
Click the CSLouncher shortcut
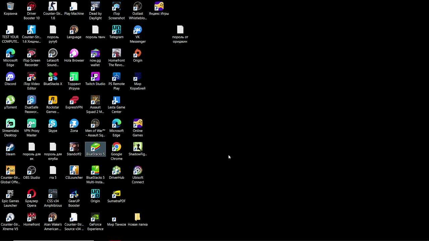pos(74,173)
